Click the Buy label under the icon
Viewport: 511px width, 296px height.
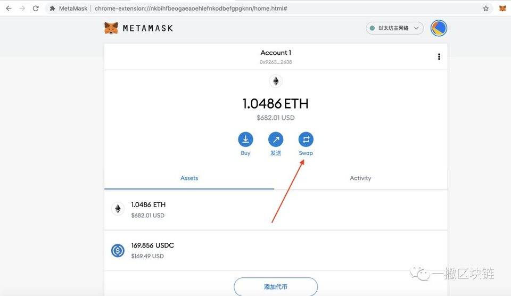click(245, 153)
